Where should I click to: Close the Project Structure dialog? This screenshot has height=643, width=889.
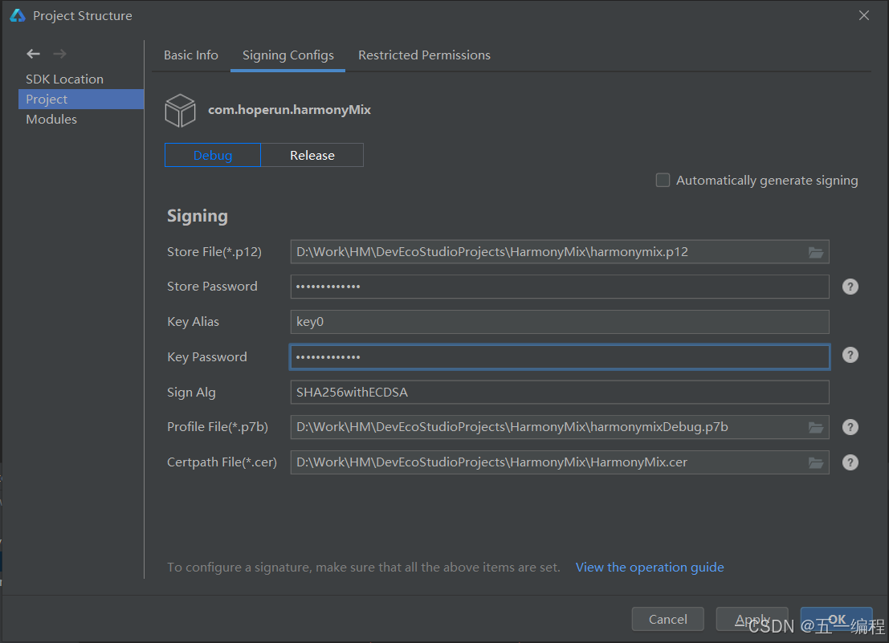(863, 15)
